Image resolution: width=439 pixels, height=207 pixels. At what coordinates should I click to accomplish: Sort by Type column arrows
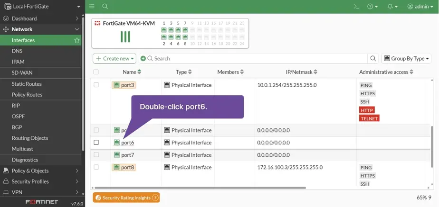click(x=190, y=72)
